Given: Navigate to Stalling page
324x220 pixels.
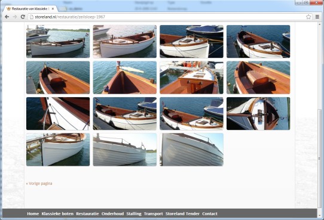Looking at the screenshot, I should tap(134, 214).
